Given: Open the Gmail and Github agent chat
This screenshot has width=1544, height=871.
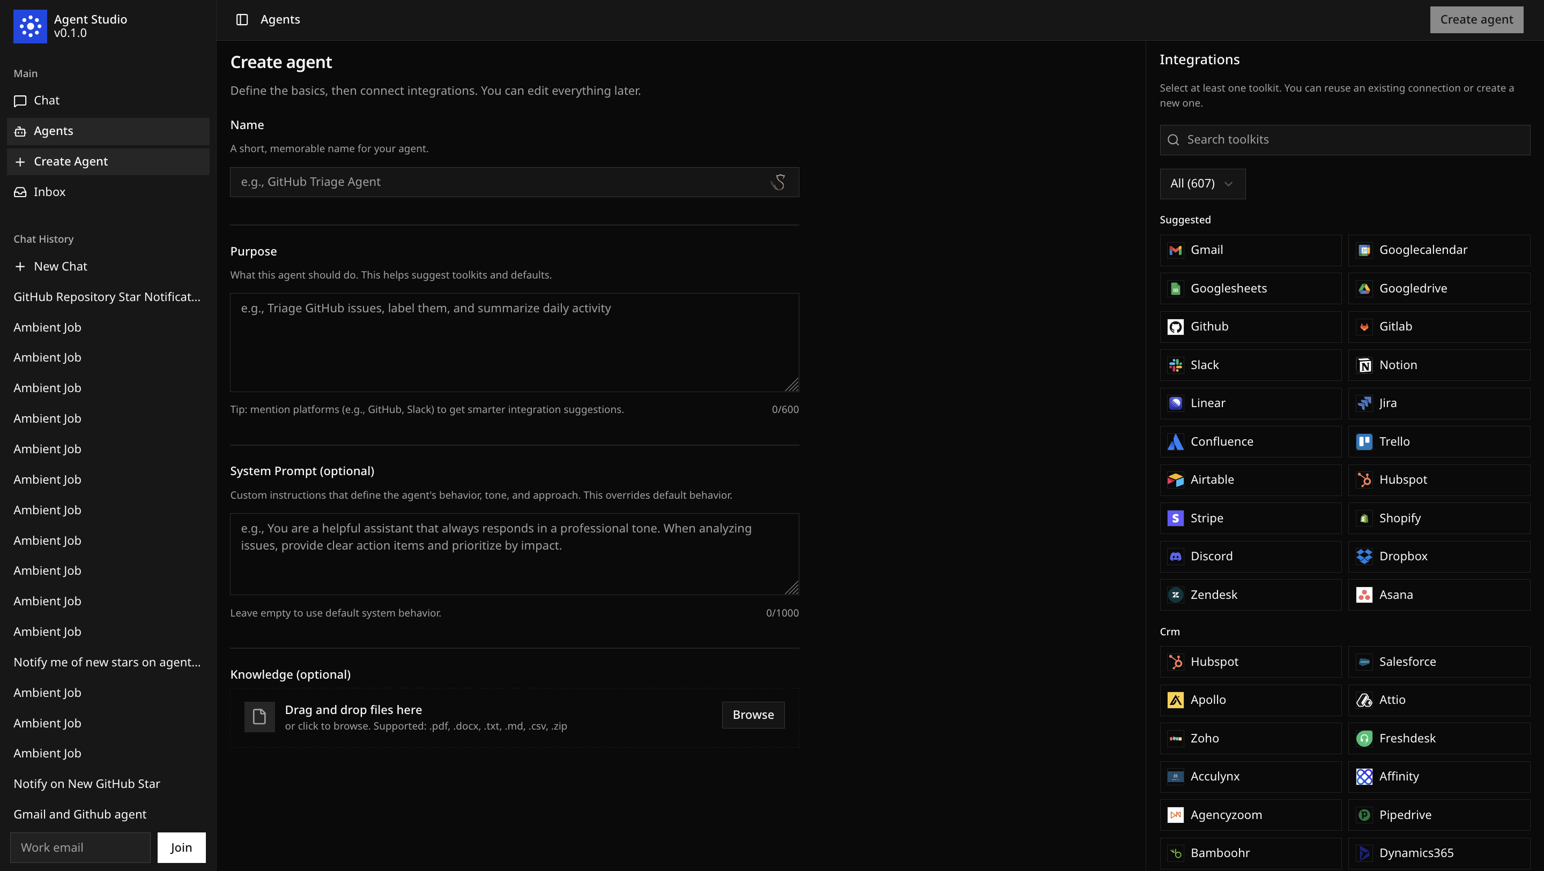Looking at the screenshot, I should pyautogui.click(x=80, y=815).
